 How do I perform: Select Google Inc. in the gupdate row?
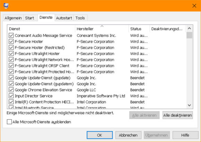pyautogui.click(x=86, y=78)
